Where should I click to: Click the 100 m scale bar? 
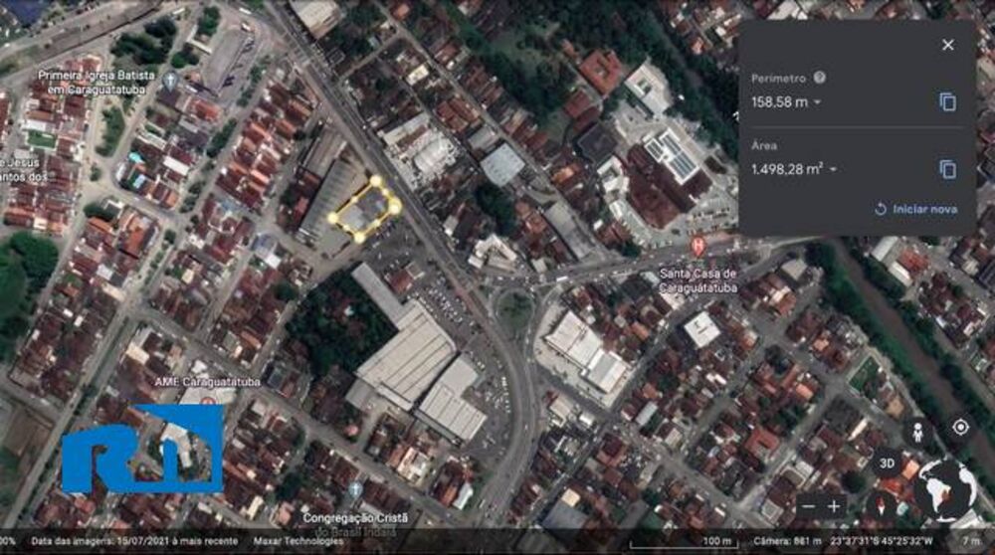685,542
